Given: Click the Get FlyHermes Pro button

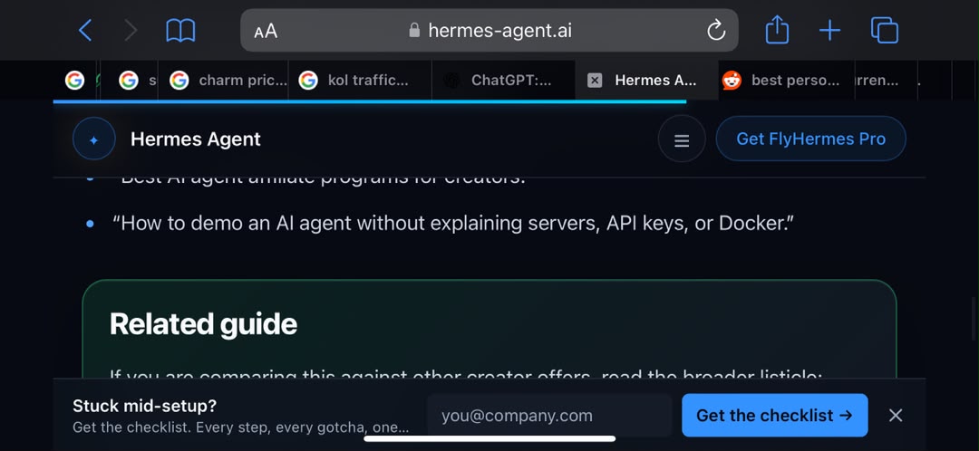Looking at the screenshot, I should click(x=810, y=139).
